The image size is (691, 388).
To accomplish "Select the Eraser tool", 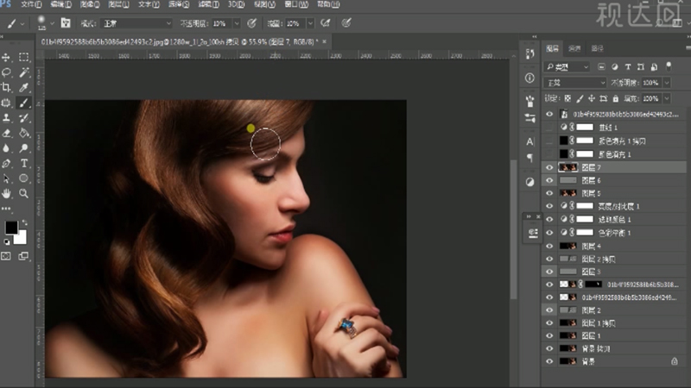I will 6,133.
